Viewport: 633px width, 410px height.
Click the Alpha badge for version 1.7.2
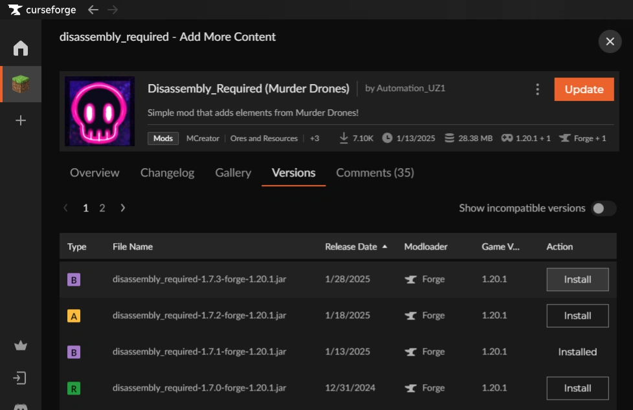(74, 316)
